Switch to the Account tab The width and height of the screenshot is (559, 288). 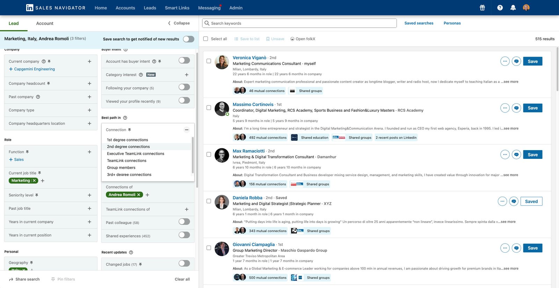tap(45, 23)
